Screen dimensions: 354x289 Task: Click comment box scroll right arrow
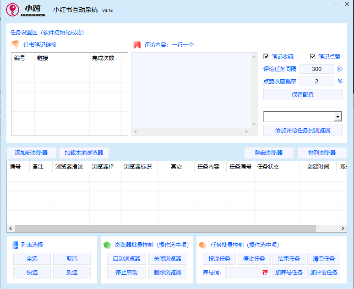pos(246,131)
